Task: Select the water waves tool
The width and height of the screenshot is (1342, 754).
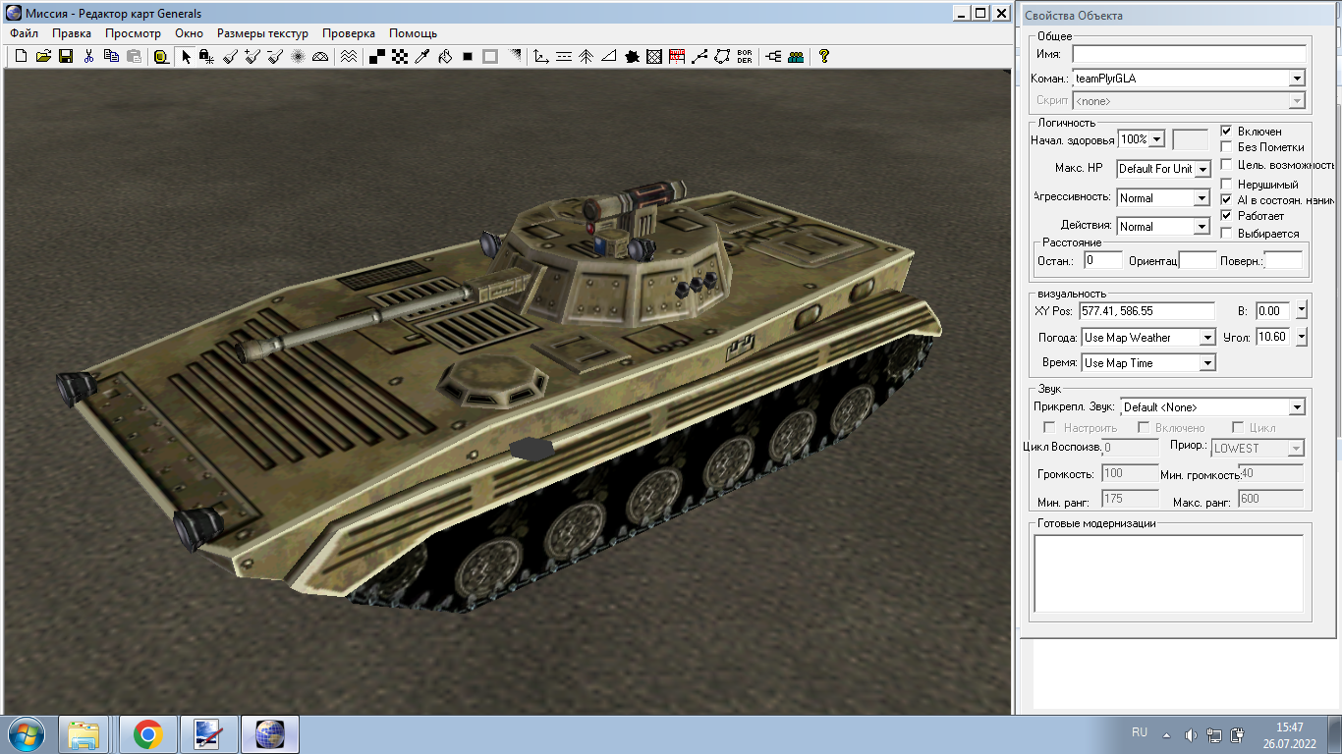Action: pyautogui.click(x=349, y=56)
